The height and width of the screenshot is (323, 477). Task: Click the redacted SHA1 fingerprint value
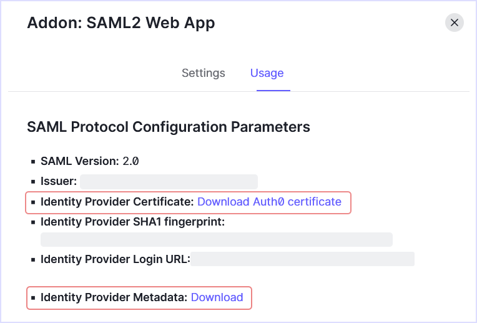(216, 240)
